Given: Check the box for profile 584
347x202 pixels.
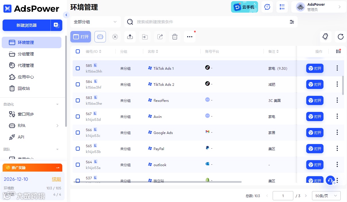Looking at the screenshot, I should point(78,84).
